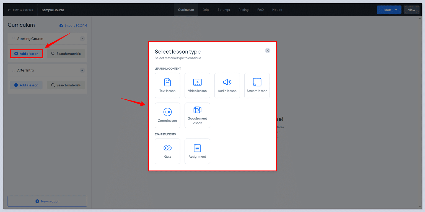The image size is (425, 212).
Task: Open the Pricing tab
Action: point(243,10)
